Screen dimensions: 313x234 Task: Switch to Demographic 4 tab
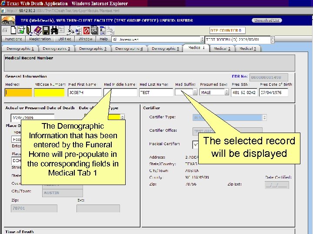pyautogui.click(x=129, y=49)
